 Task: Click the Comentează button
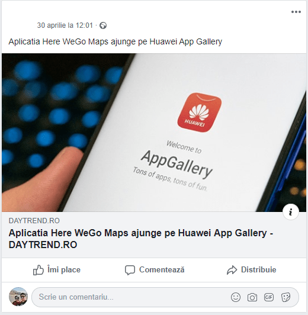click(155, 270)
